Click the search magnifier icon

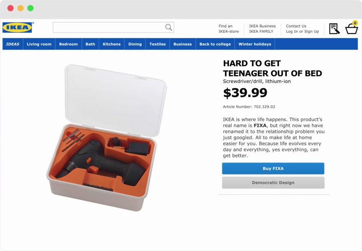click(x=168, y=28)
